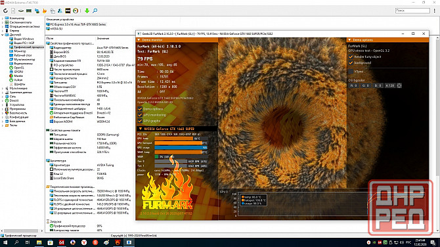Expand the DirectX tree node arrow
Viewport: 440px width, 247px height.
point(3,101)
